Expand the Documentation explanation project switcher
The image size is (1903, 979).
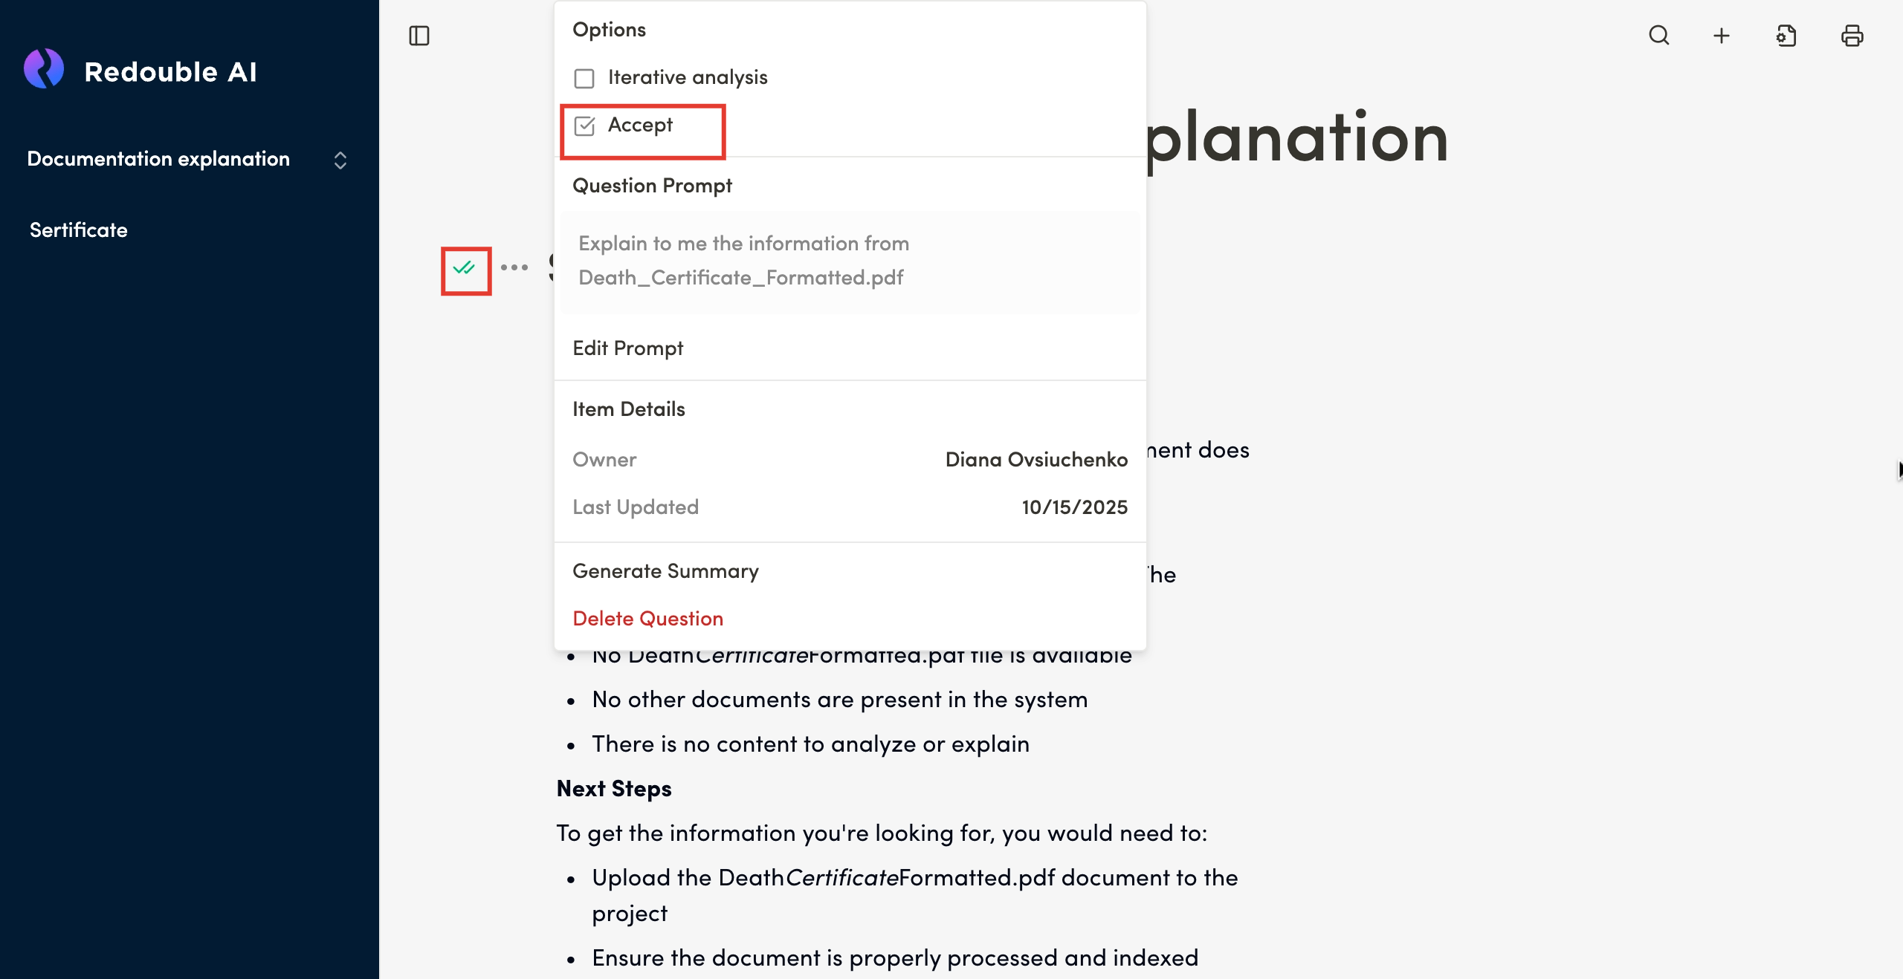click(158, 159)
